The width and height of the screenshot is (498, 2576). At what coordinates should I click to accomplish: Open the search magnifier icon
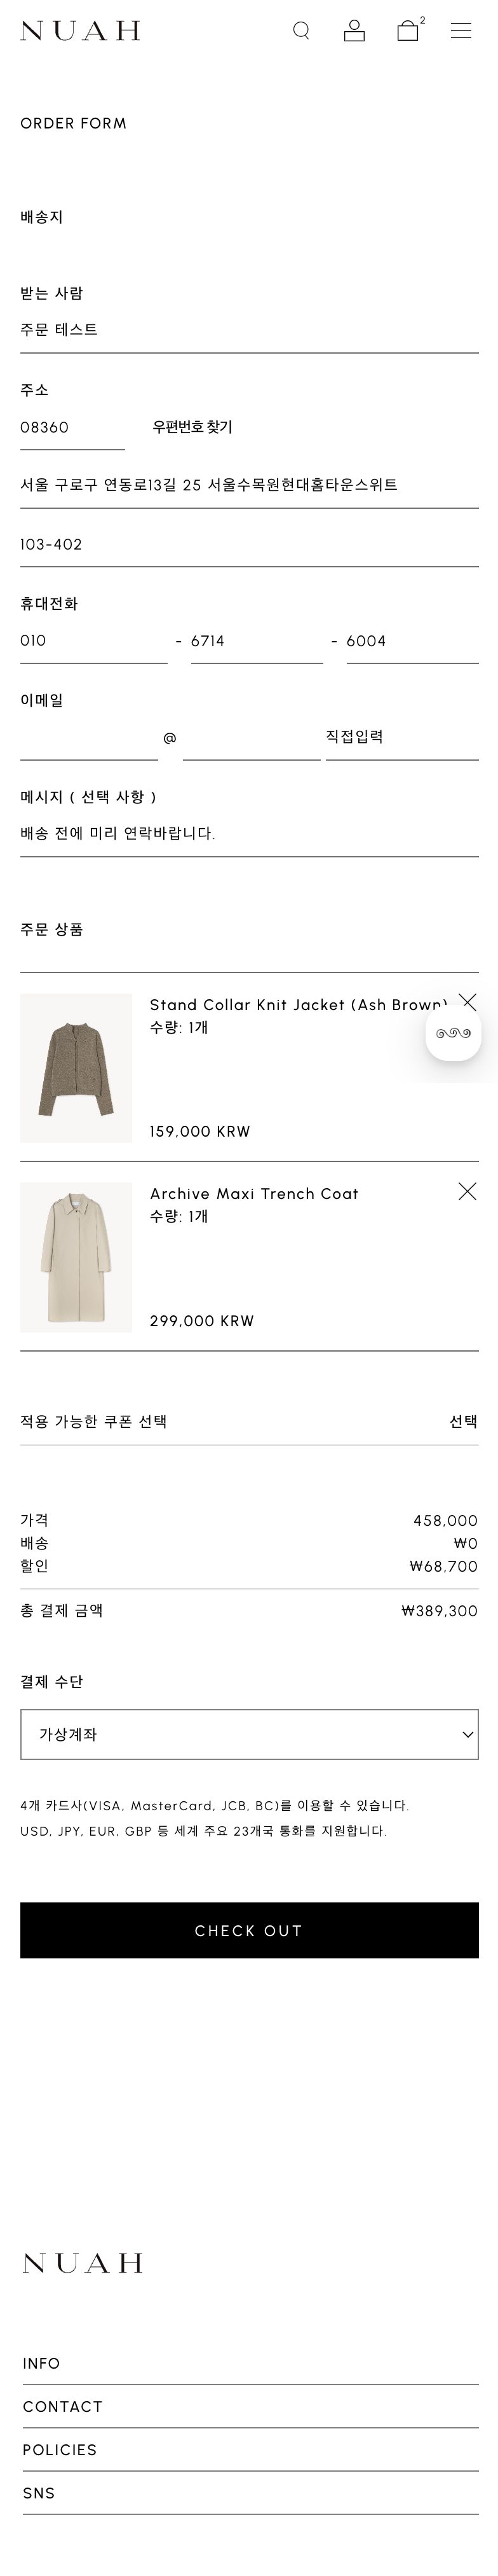[300, 31]
